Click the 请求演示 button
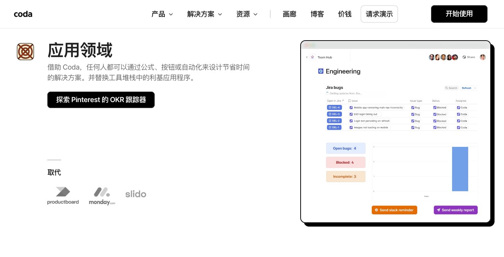The height and width of the screenshot is (257, 504). click(379, 14)
